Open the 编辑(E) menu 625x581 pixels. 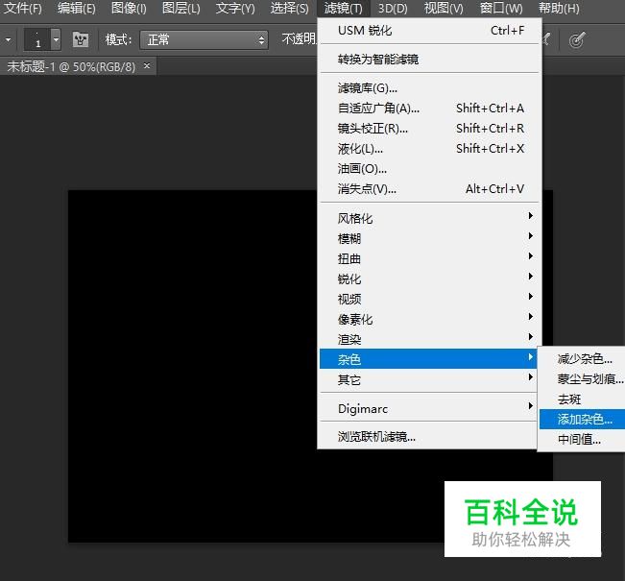point(76,8)
